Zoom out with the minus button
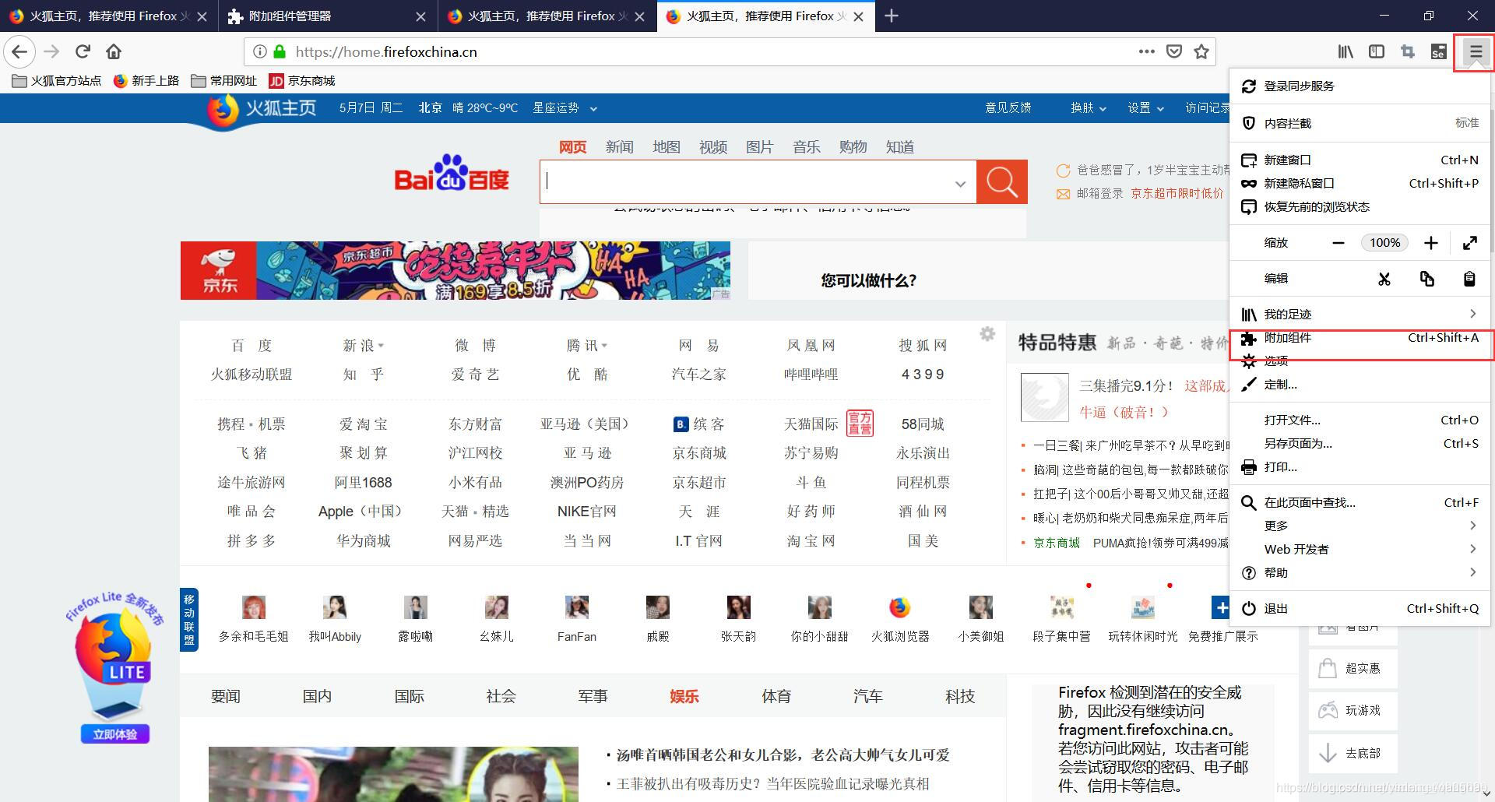 (x=1338, y=243)
